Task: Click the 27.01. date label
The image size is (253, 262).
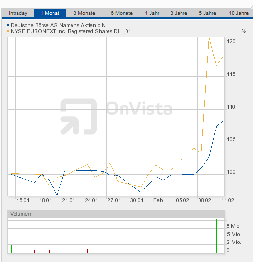Action: [x=115, y=200]
